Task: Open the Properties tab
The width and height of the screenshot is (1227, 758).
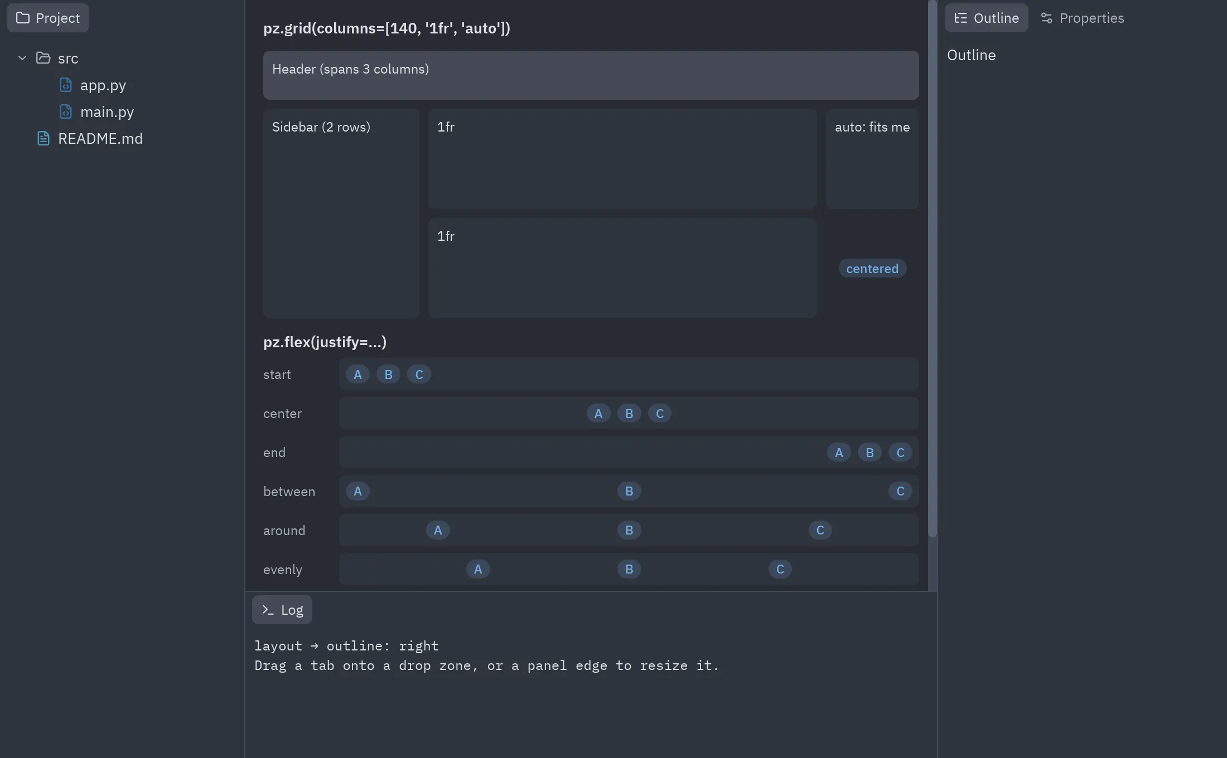Action: [x=1082, y=18]
